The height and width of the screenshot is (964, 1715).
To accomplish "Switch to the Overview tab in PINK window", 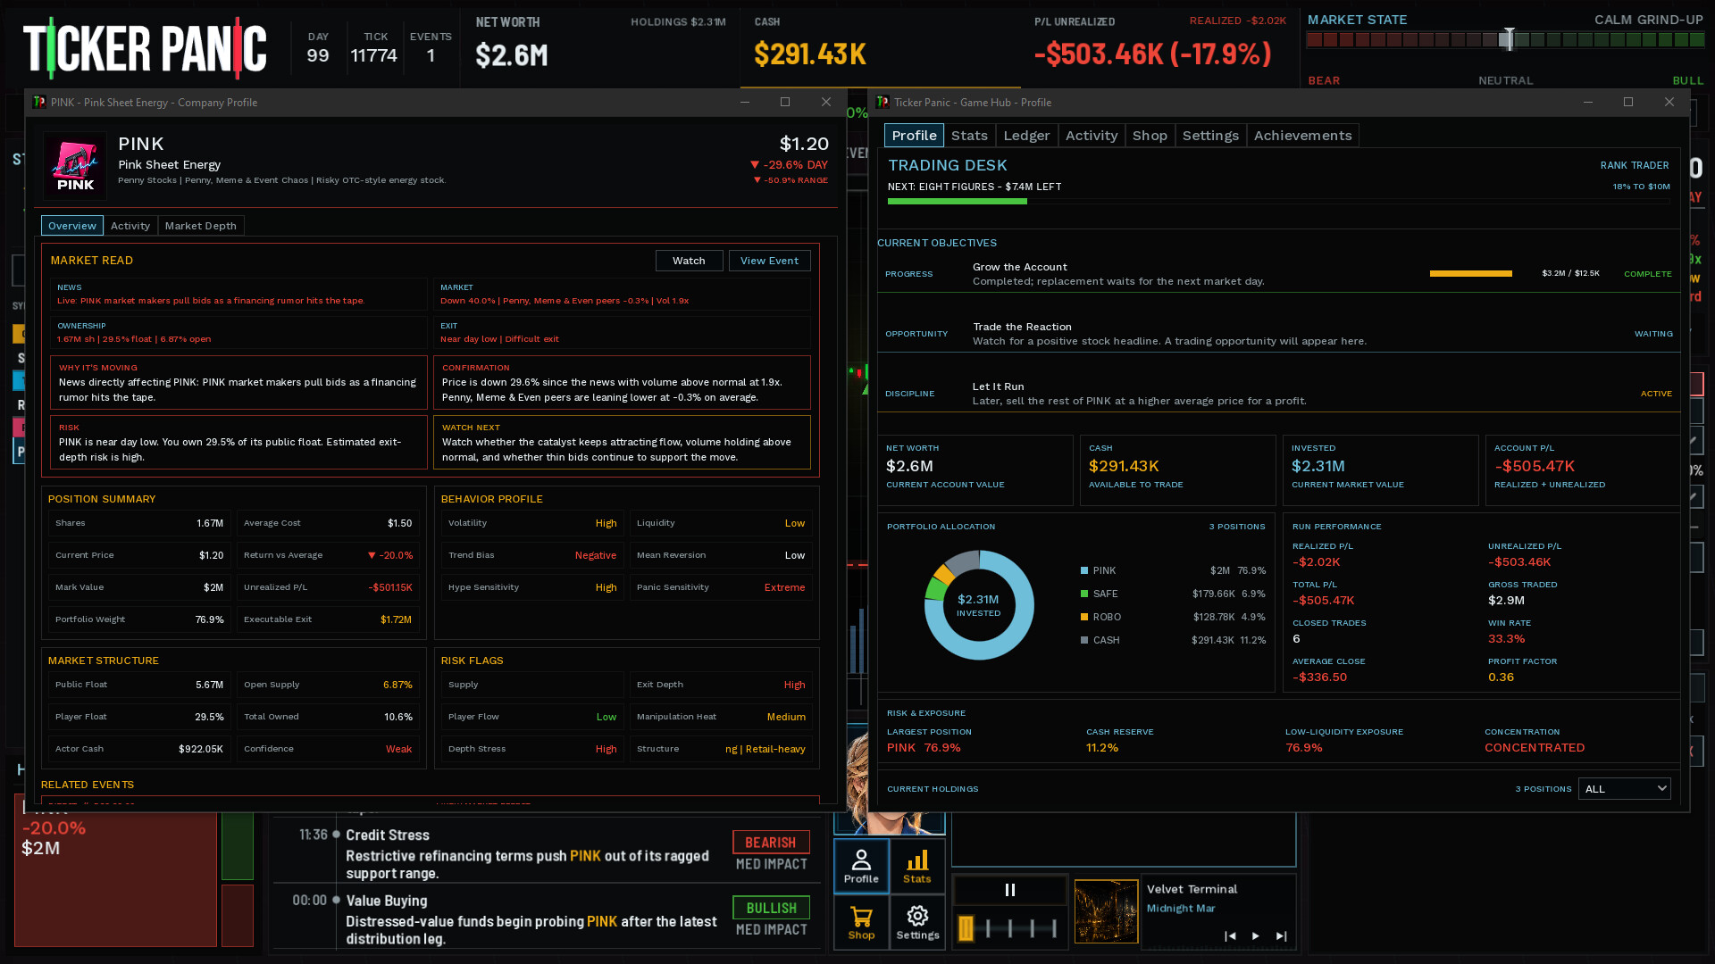I will (x=72, y=226).
